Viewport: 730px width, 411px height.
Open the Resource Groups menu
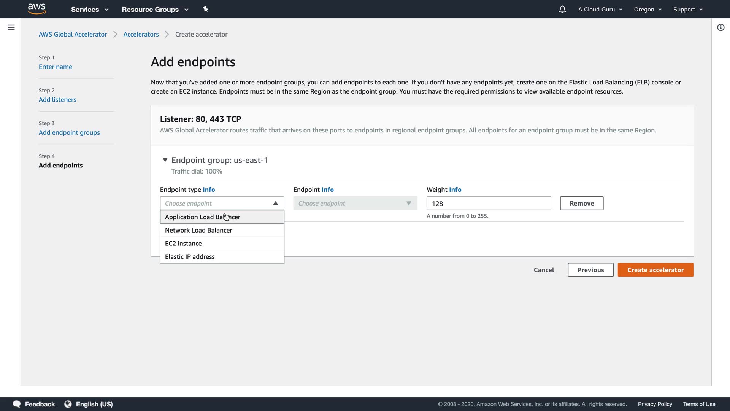[x=155, y=10]
